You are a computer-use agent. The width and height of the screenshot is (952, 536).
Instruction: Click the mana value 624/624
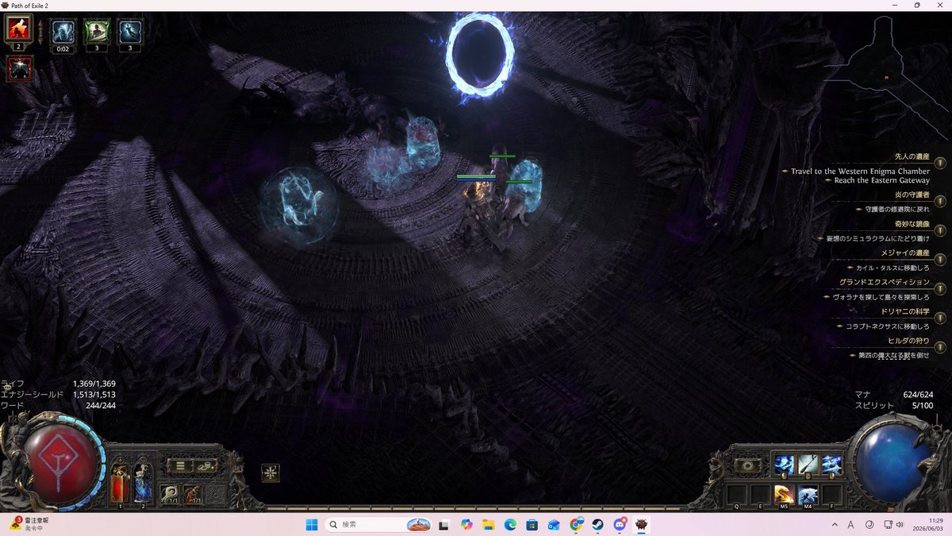[x=918, y=395]
